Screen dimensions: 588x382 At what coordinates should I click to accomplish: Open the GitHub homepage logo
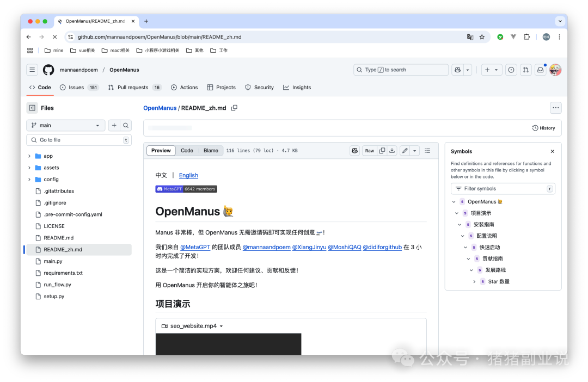coord(48,70)
